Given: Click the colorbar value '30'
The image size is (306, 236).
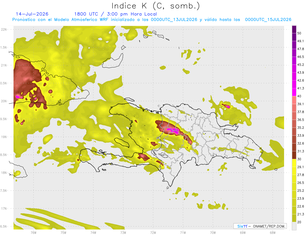Looking at the screenshot, I should [299, 159].
